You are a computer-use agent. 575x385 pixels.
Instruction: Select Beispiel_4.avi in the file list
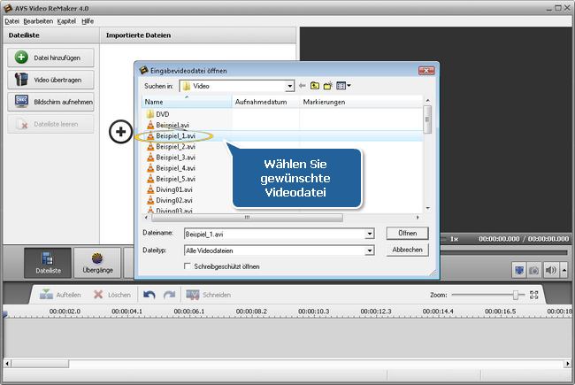[171, 168]
